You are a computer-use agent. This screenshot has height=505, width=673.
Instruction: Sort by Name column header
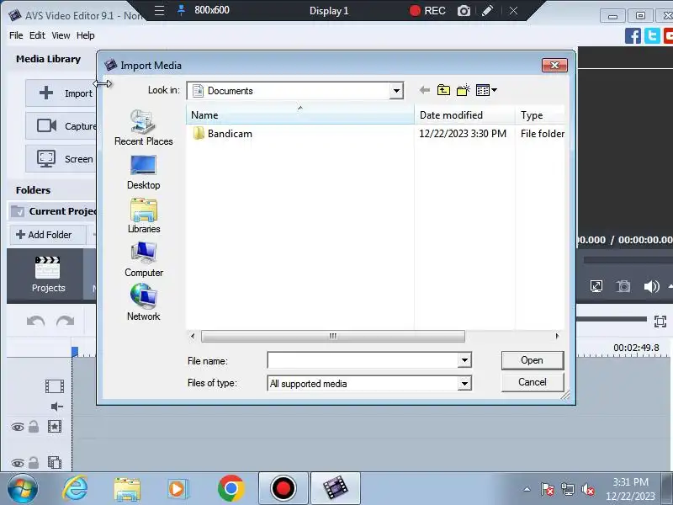(300, 115)
